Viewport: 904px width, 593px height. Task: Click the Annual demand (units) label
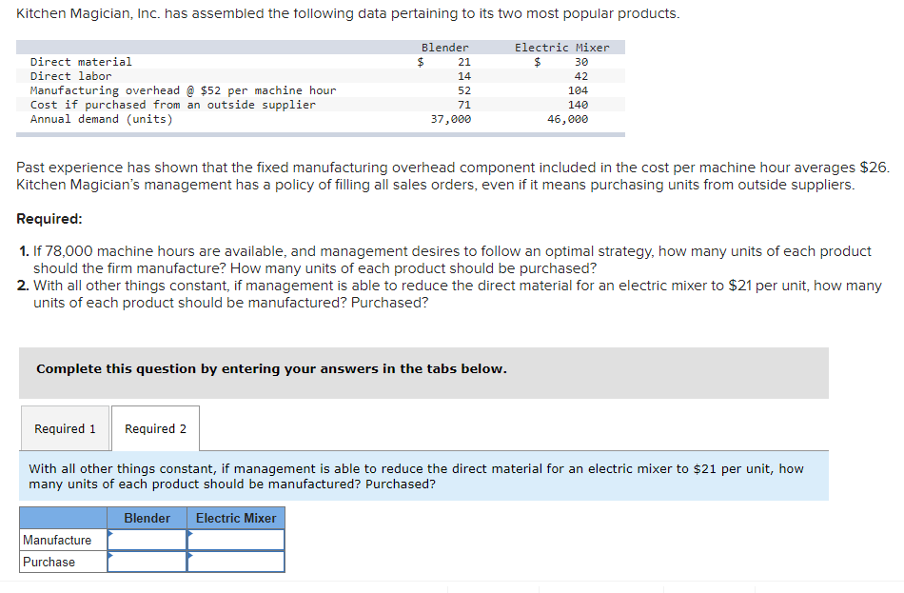[102, 119]
